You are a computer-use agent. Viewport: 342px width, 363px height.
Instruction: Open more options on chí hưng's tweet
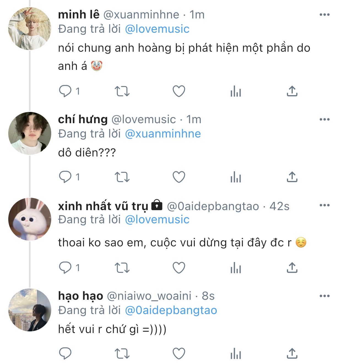click(x=324, y=119)
